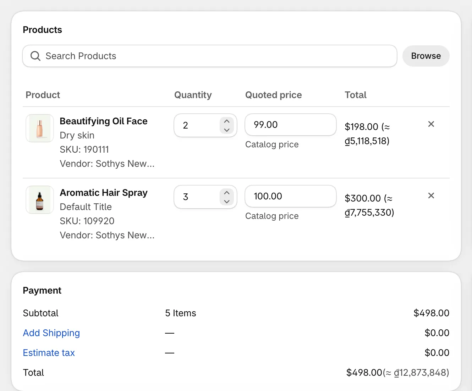Click the Estimate tax link
The image size is (472, 391).
coord(49,353)
